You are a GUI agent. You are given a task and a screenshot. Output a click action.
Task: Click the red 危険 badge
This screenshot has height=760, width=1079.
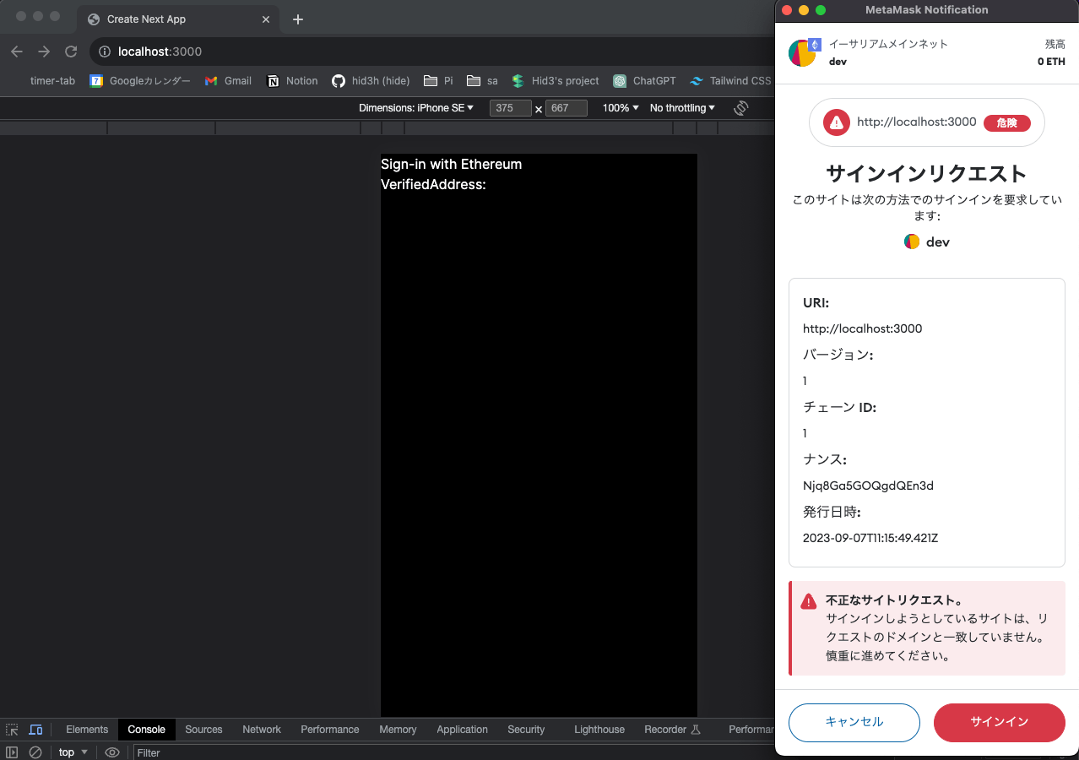click(x=1007, y=122)
